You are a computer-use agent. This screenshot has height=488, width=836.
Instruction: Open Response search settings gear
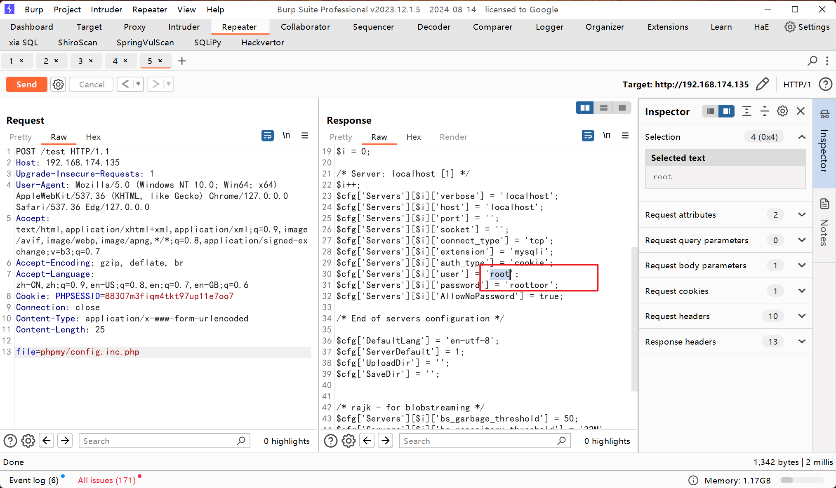349,441
